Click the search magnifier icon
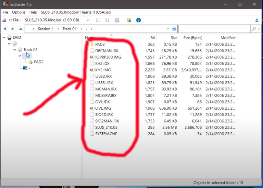This screenshot has width=263, height=188. click(254, 29)
